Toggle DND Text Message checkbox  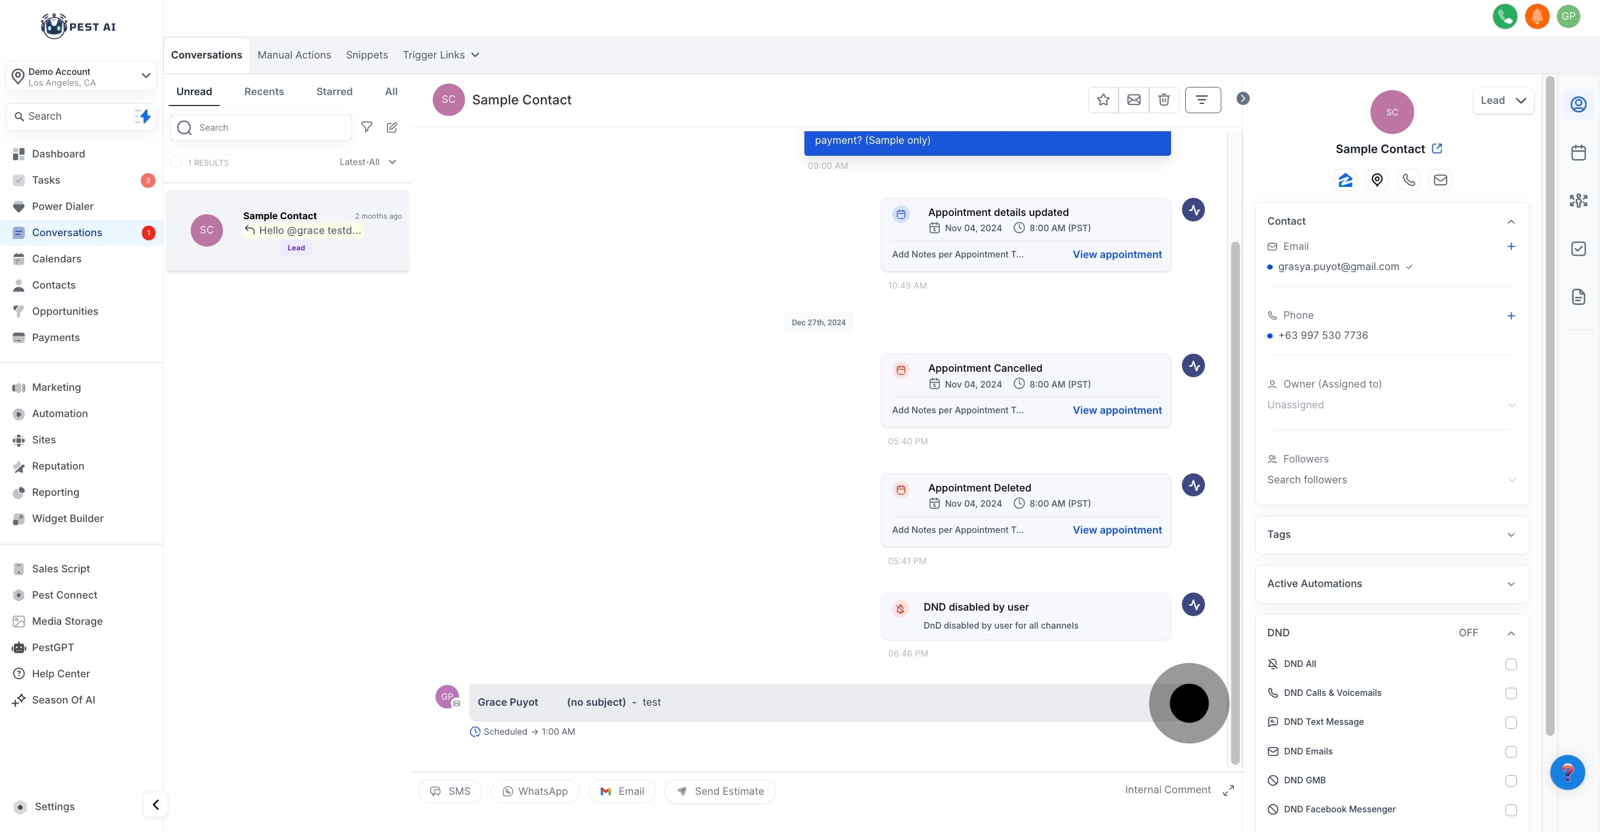(1510, 723)
